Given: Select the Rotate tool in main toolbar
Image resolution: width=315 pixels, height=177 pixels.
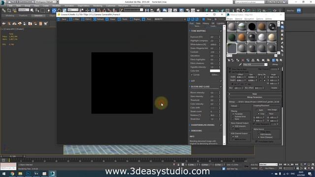Looking at the screenshot, I should click(x=59, y=10).
